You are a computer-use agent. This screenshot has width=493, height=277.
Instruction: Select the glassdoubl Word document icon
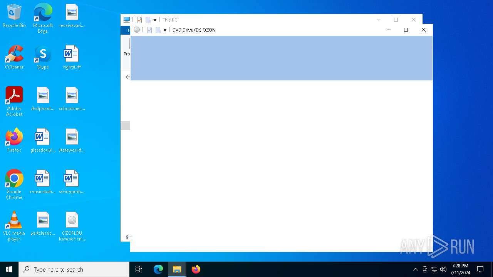coord(43,141)
